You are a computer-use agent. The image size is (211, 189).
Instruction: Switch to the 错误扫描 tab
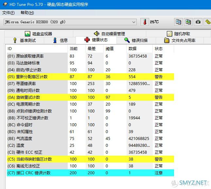click(x=136, y=40)
